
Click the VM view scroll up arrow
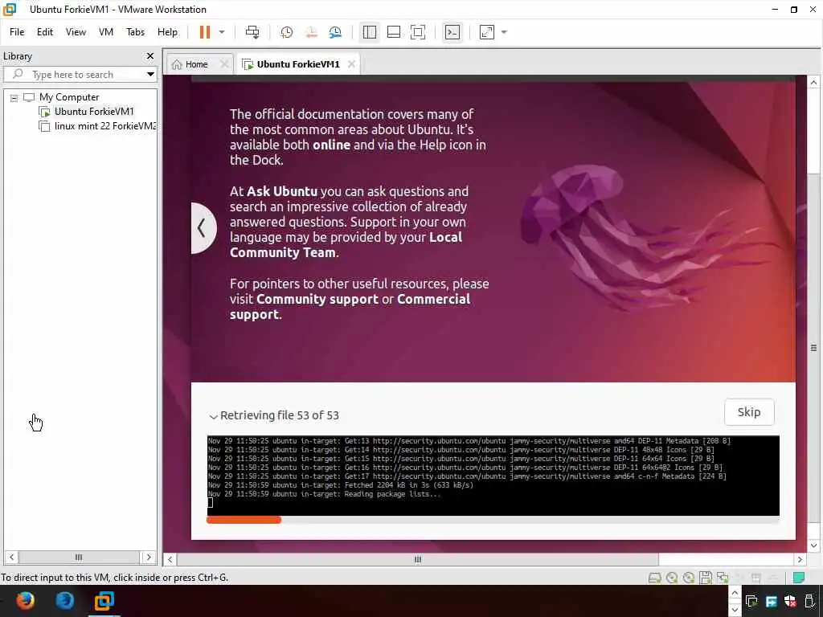tap(813, 83)
